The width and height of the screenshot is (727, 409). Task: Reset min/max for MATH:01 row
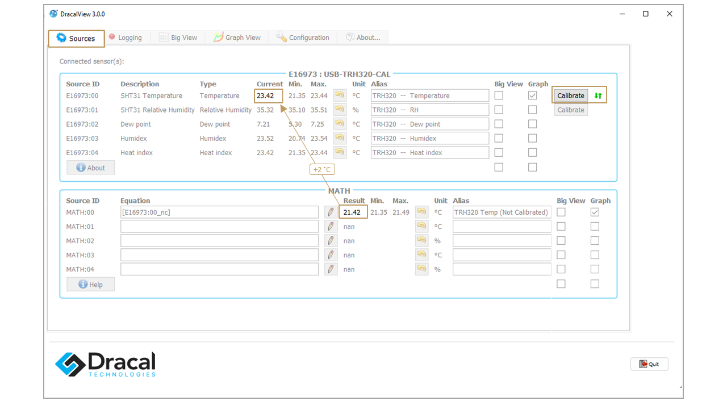(421, 226)
